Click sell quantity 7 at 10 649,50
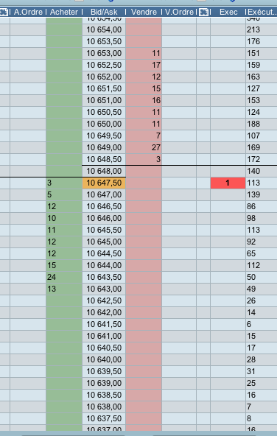Viewport: 277px width, 436px height. coord(144,136)
